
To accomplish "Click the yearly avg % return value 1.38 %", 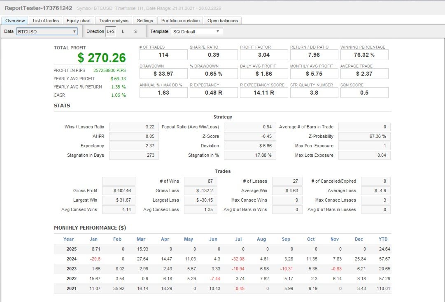I will [118, 87].
